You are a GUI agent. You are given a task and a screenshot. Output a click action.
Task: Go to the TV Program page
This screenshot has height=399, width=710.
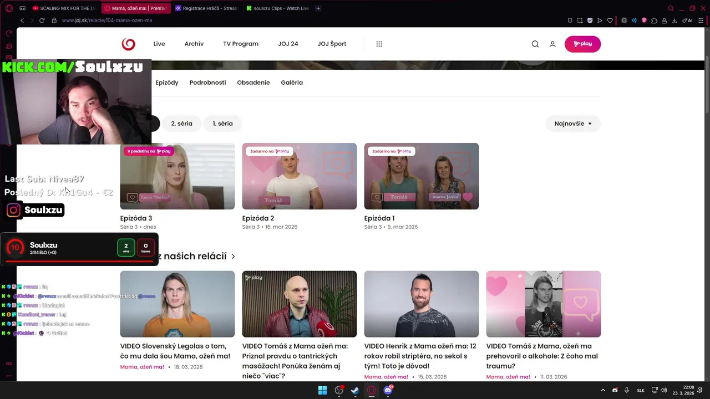pos(241,44)
